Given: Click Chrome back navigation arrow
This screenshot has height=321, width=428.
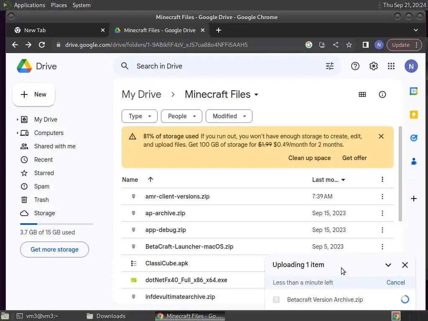Looking at the screenshot, I should coord(15,45).
